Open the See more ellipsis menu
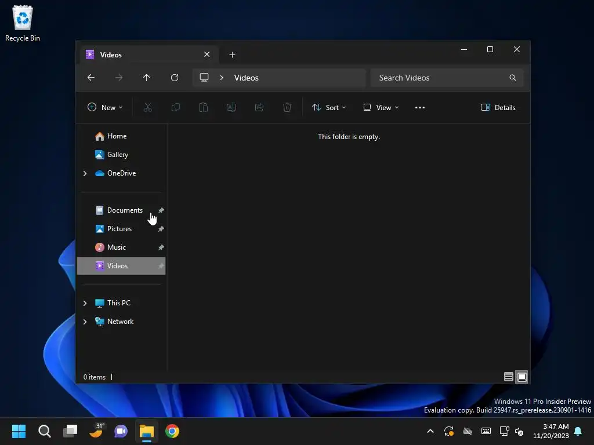594x445 pixels. [x=420, y=107]
